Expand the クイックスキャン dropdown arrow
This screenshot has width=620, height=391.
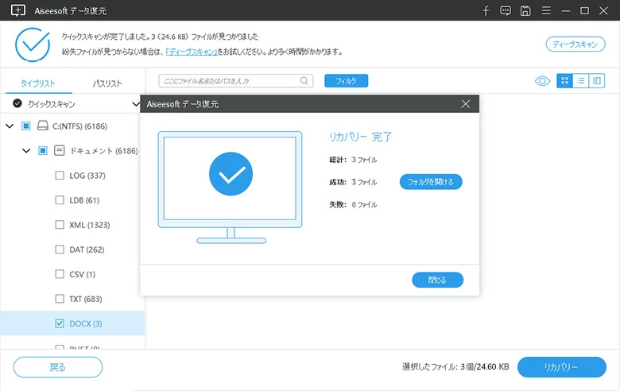136,104
